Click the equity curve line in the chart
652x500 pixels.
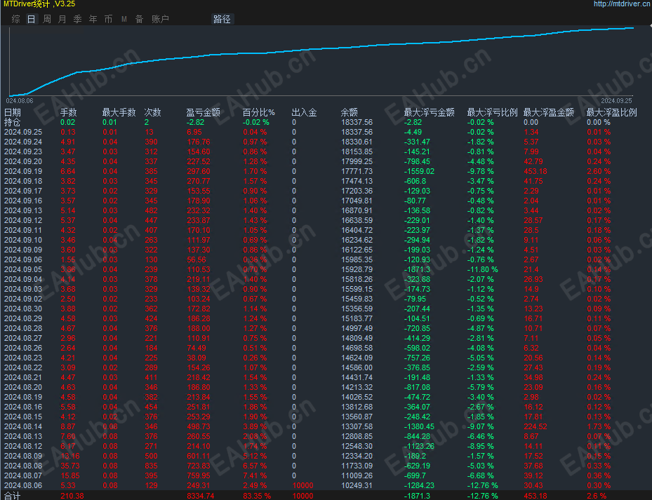(x=321, y=49)
